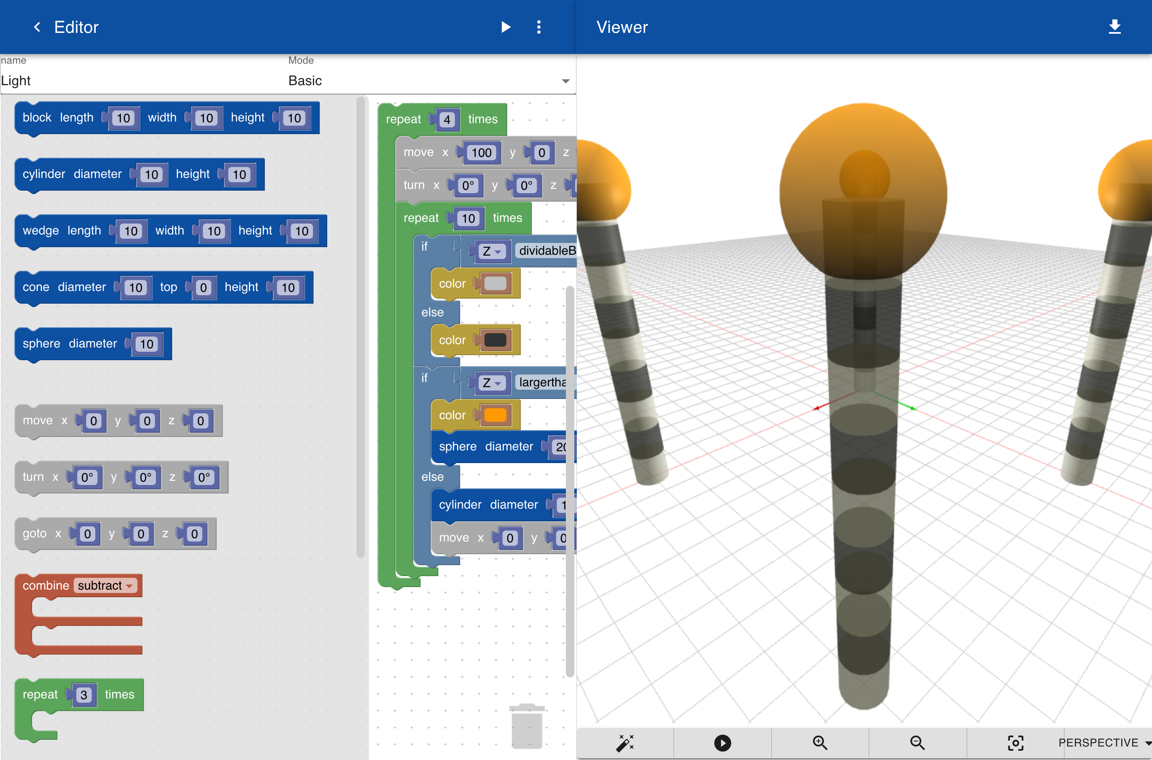The width and height of the screenshot is (1152, 760).
Task: Open the Z variable dropdown in first if block
Action: 491,251
